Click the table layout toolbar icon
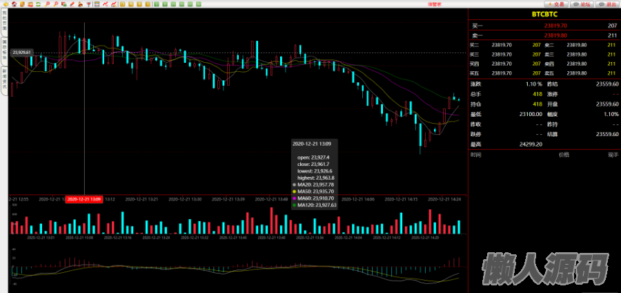Image resolution: width=621 pixels, height=293 pixels. click(x=97, y=4)
